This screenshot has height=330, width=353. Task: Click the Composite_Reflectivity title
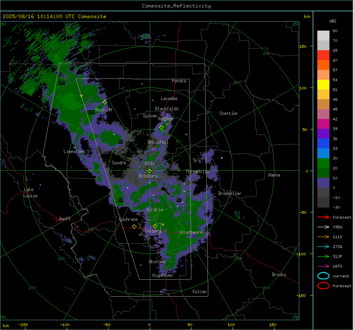[x=176, y=6]
